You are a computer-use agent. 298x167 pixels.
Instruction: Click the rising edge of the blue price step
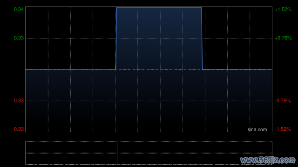[116, 39]
